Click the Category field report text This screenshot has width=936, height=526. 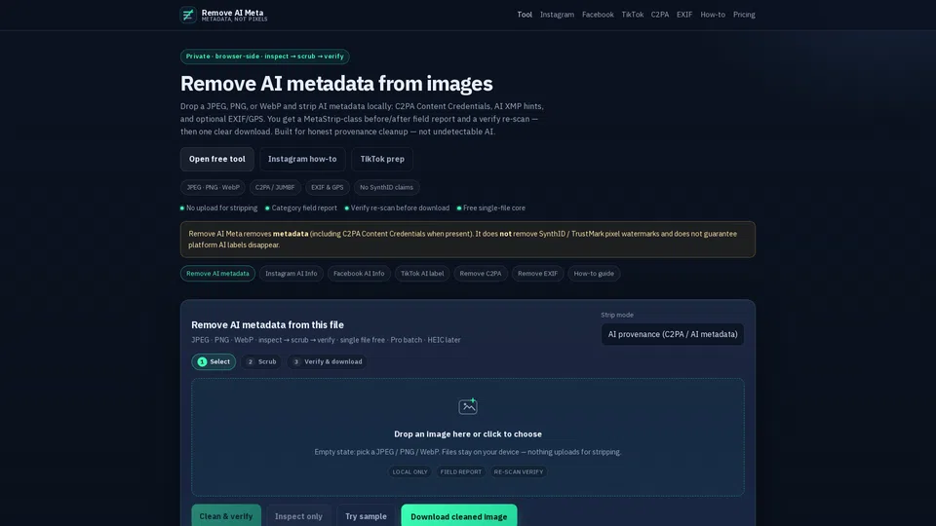point(304,208)
